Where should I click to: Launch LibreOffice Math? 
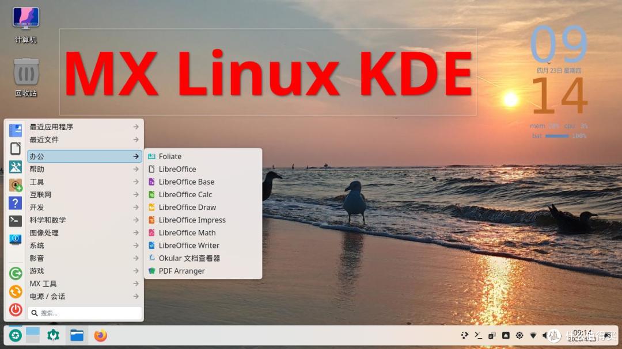pyautogui.click(x=203, y=232)
